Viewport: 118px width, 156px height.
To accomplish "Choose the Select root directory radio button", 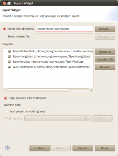I will [5, 29].
